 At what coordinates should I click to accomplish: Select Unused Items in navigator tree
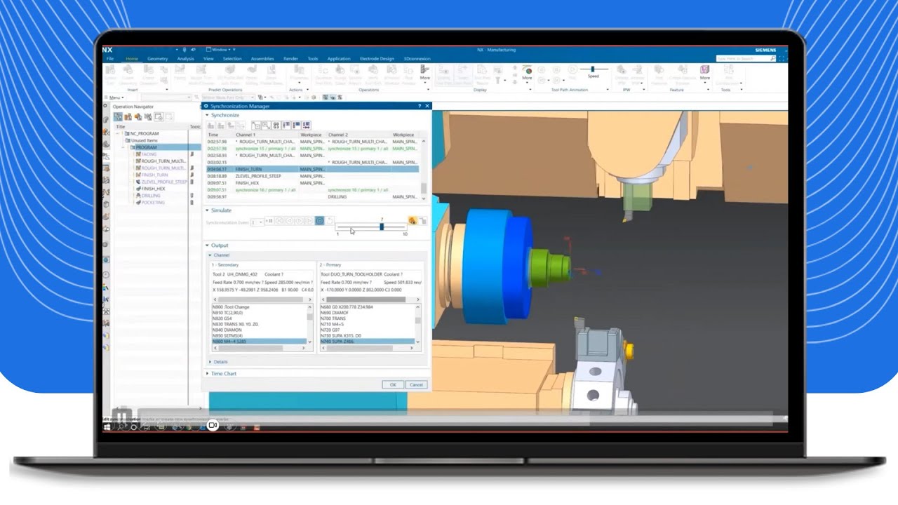[145, 140]
